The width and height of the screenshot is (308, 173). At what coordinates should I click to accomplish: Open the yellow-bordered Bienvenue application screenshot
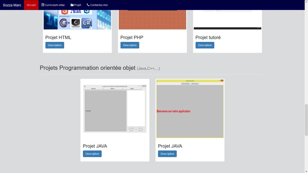click(190, 109)
